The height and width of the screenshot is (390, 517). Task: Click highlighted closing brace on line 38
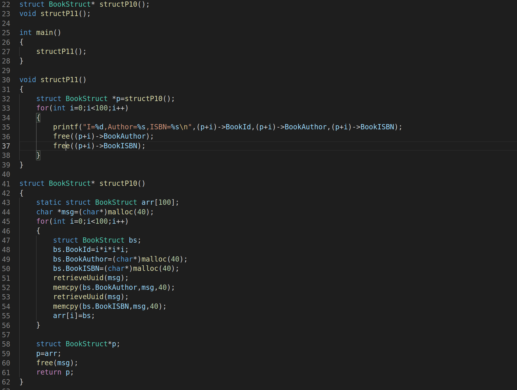click(x=38, y=155)
